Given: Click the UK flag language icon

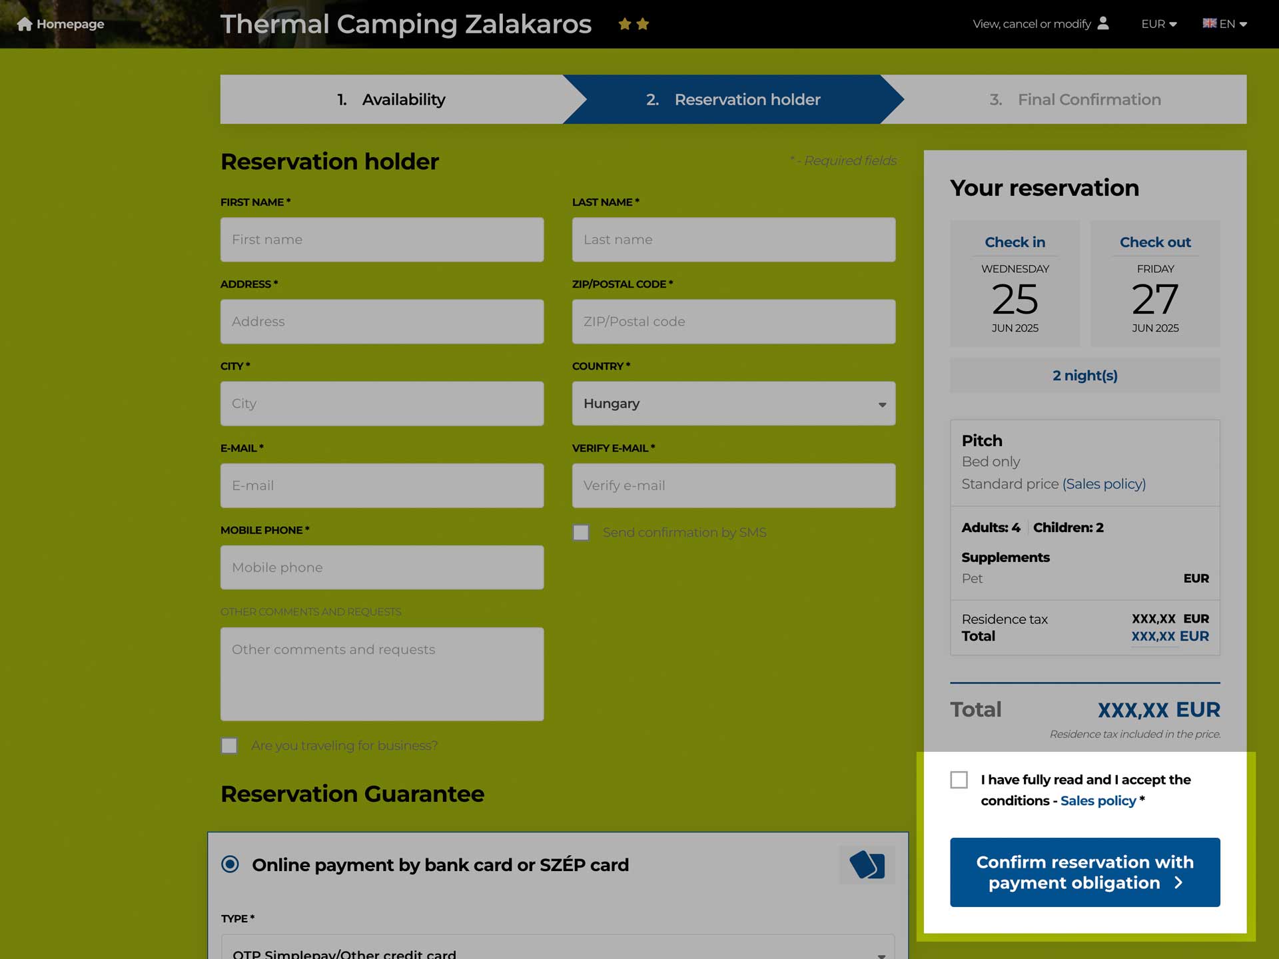Looking at the screenshot, I should coord(1209,23).
